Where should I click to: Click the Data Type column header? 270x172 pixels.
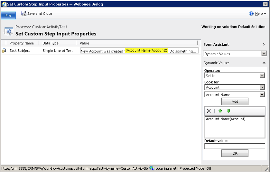click(x=51, y=43)
